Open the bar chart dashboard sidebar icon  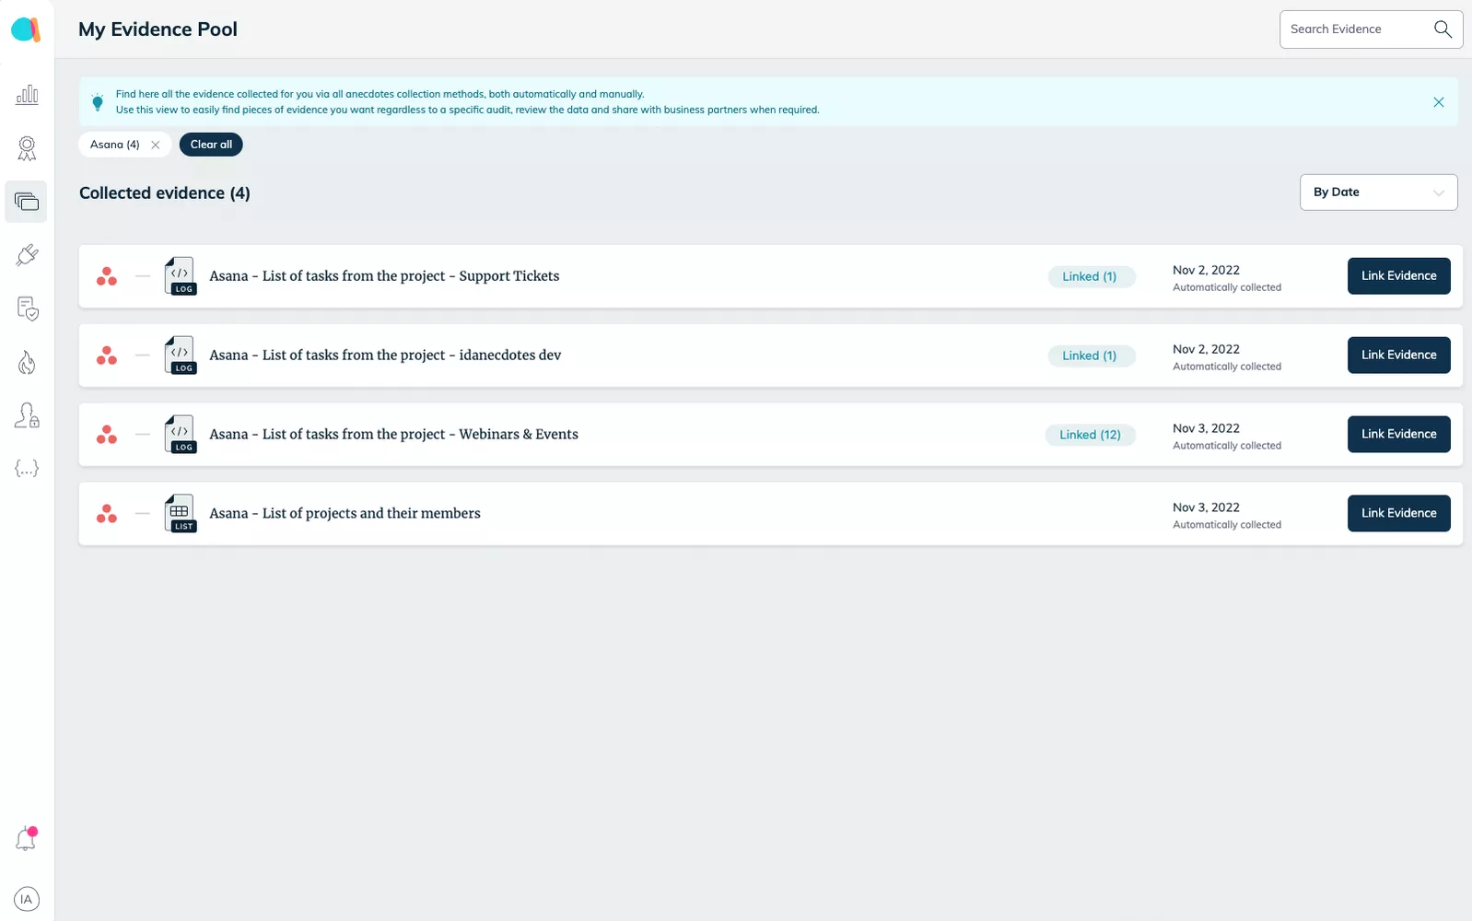click(x=27, y=95)
